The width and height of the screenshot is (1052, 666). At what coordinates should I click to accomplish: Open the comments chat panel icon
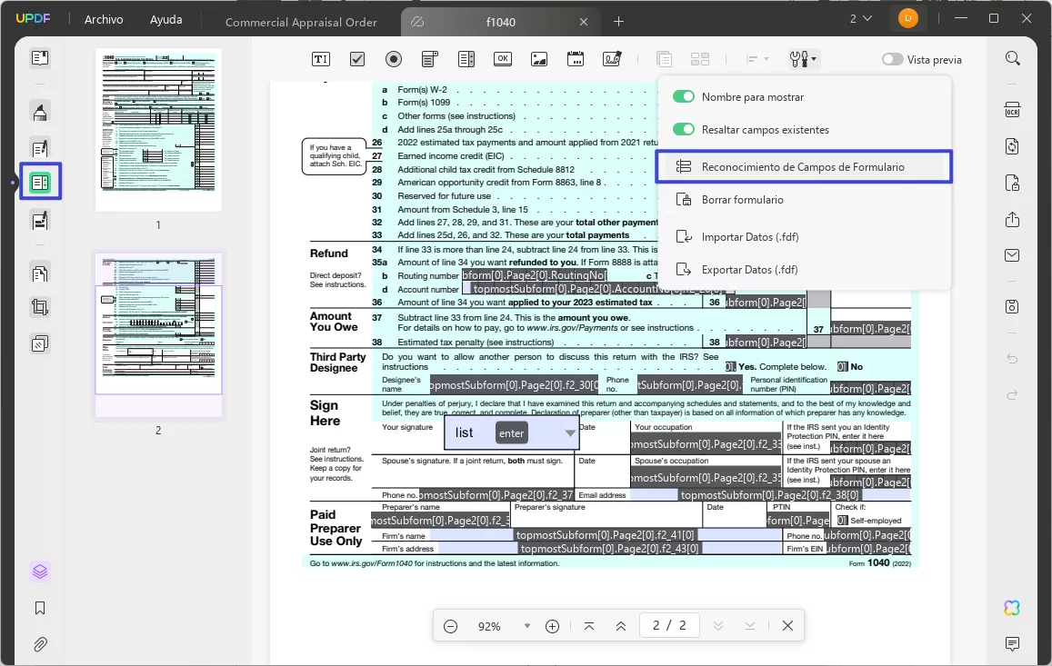(x=1012, y=644)
